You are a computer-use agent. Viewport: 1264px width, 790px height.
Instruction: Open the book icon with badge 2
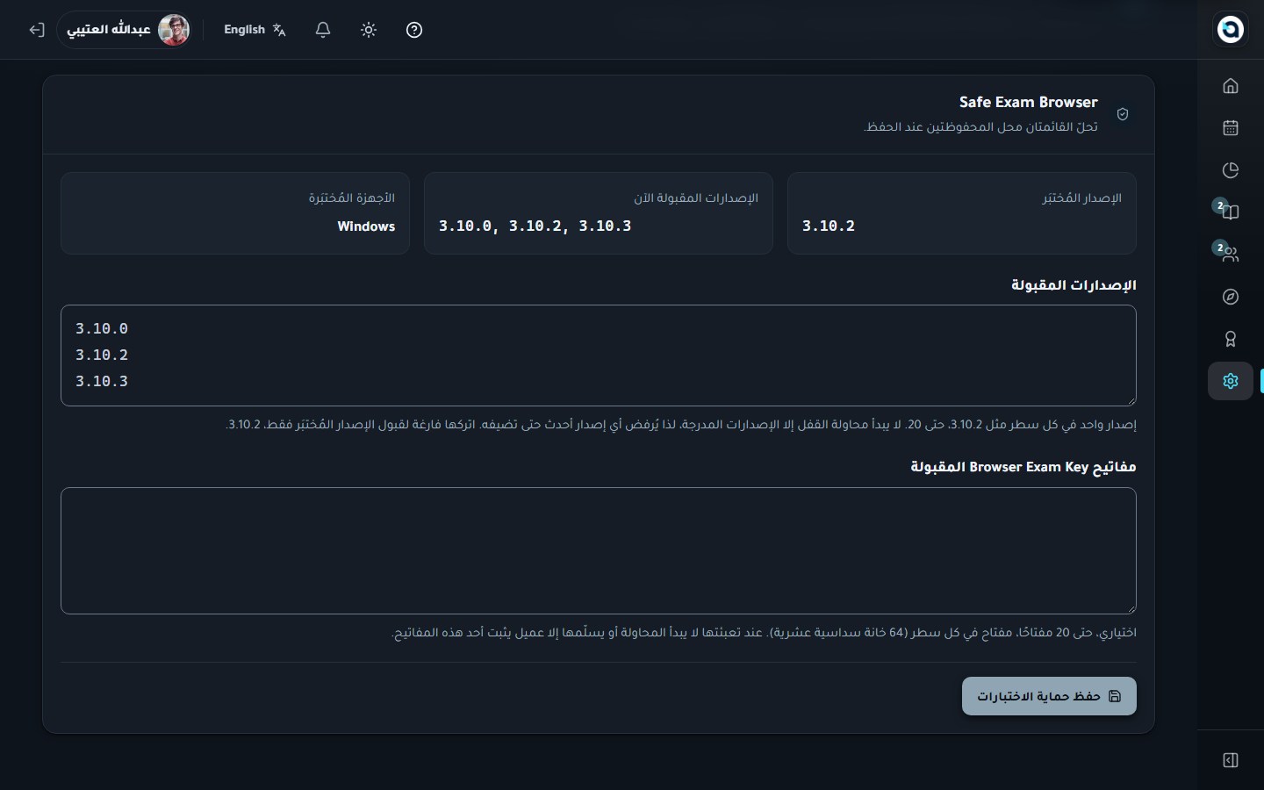coord(1230,212)
